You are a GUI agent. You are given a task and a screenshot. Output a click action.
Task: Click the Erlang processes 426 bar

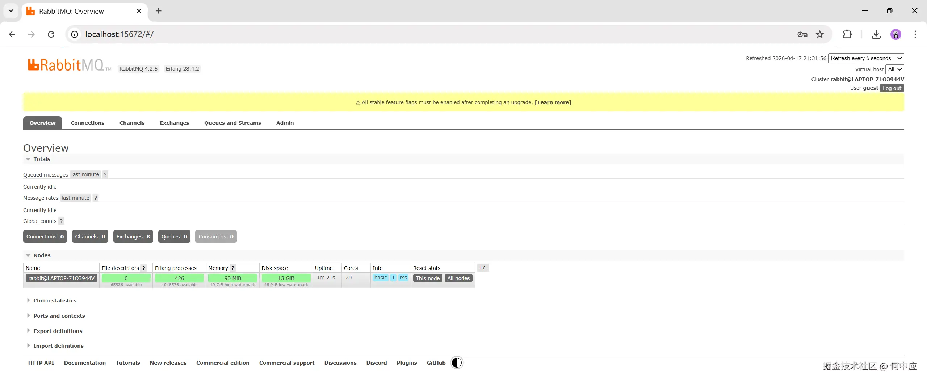pos(179,278)
